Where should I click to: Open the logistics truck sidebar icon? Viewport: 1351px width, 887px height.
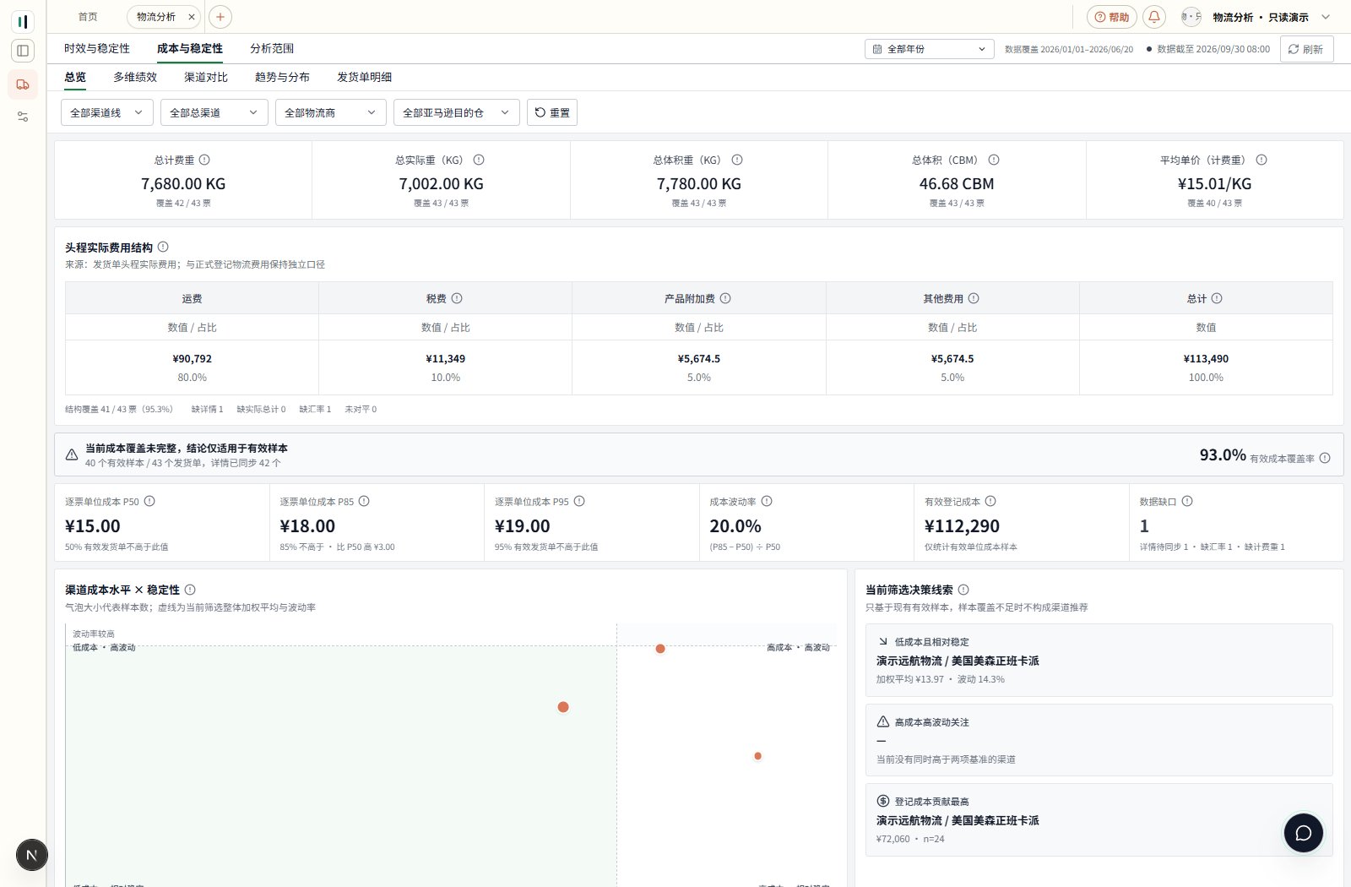click(23, 84)
